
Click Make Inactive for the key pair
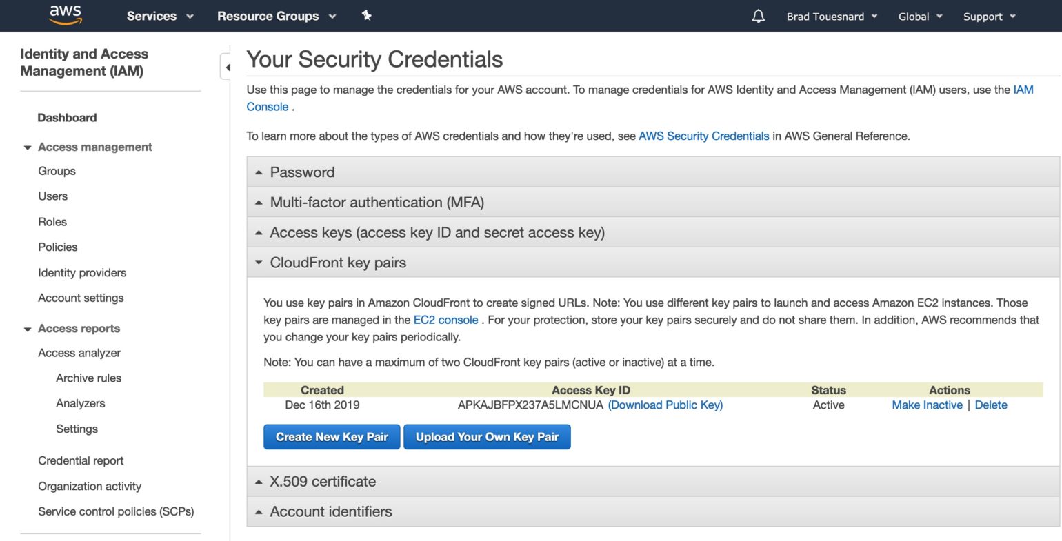(x=927, y=405)
